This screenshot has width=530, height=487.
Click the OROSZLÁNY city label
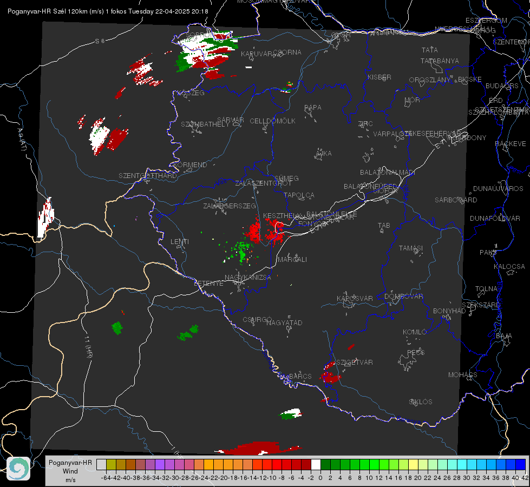point(430,80)
